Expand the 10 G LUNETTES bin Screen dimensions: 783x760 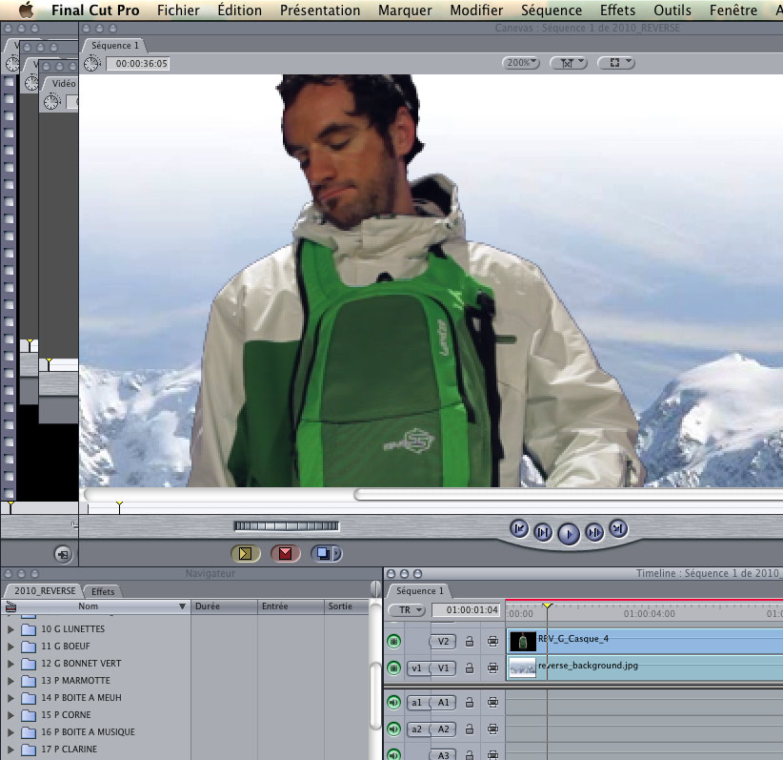point(10,629)
